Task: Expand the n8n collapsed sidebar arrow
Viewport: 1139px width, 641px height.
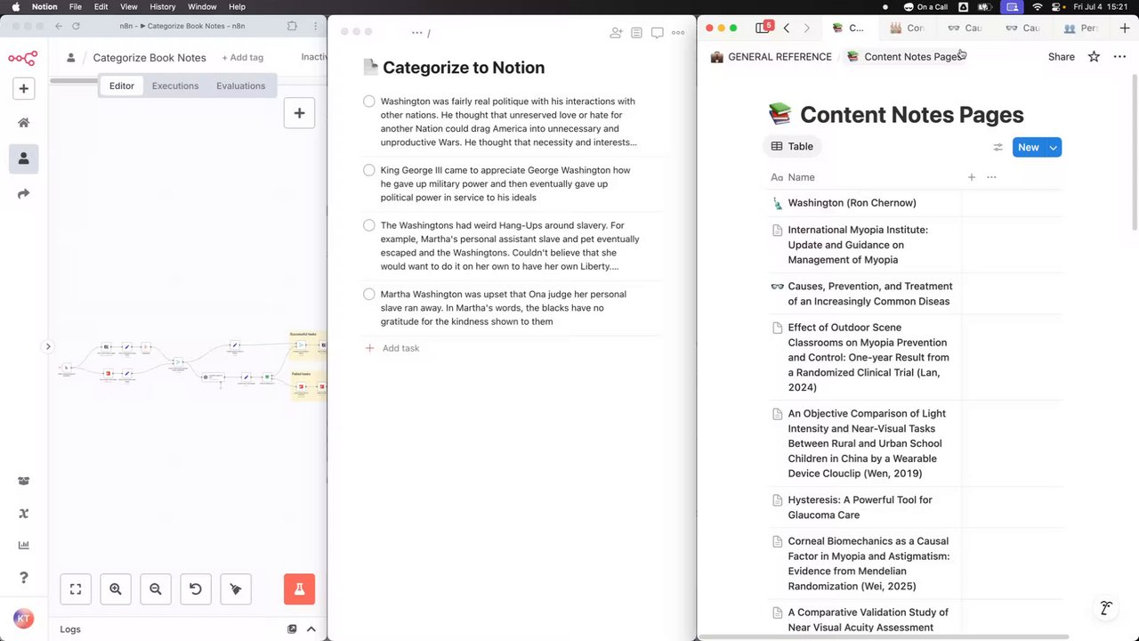Action: pos(48,346)
